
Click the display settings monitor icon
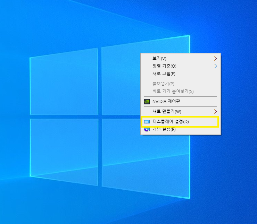[x=147, y=122]
